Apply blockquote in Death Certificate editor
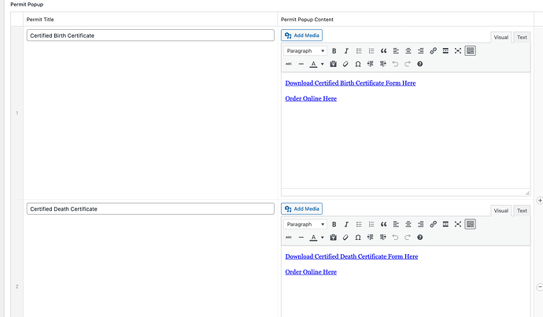The height and width of the screenshot is (317, 543). (x=383, y=224)
